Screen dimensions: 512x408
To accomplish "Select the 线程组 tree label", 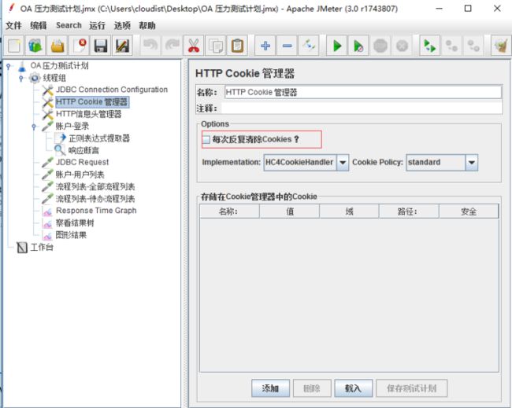I will [54, 78].
